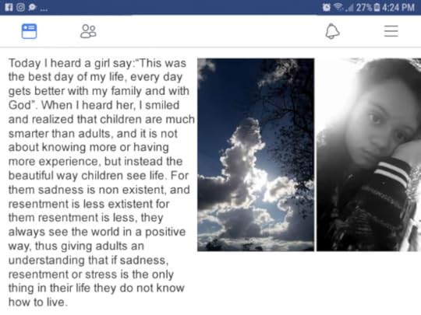
Task: Tap the cellular signal bars icon
Action: point(349,8)
